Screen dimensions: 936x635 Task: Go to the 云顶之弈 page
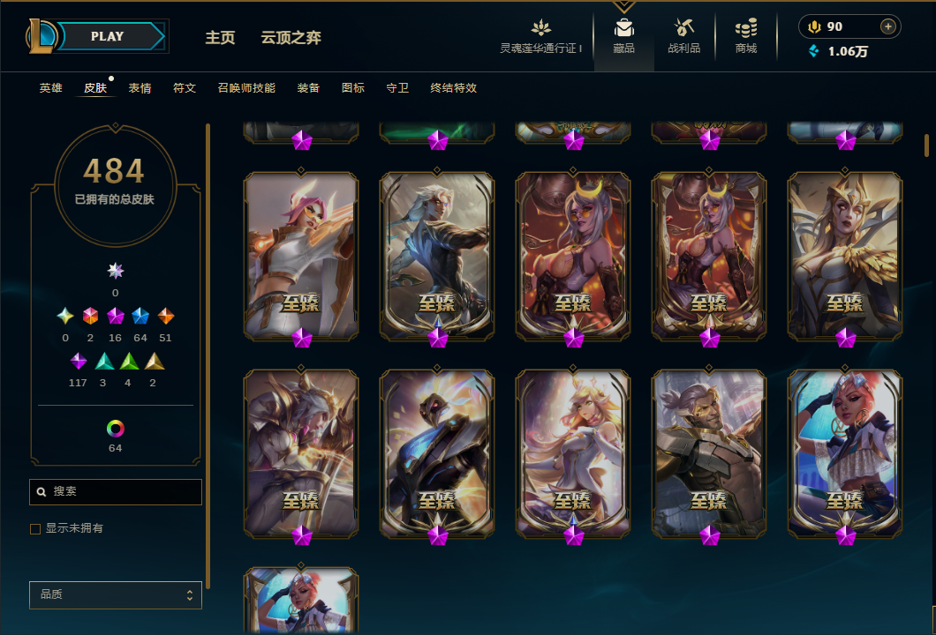(x=291, y=38)
